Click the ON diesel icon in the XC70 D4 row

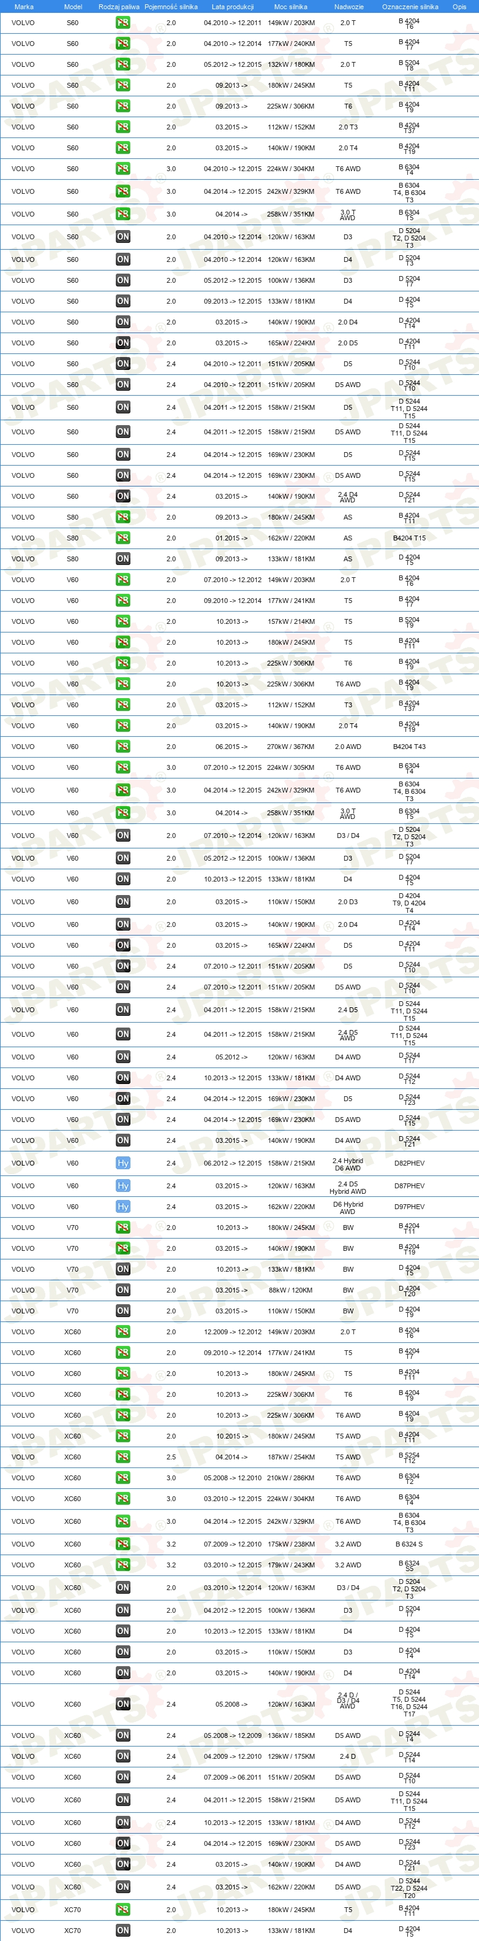tap(123, 1931)
